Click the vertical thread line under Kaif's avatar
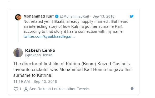Viewport: 155px width, 98px height. [x=18, y=31]
